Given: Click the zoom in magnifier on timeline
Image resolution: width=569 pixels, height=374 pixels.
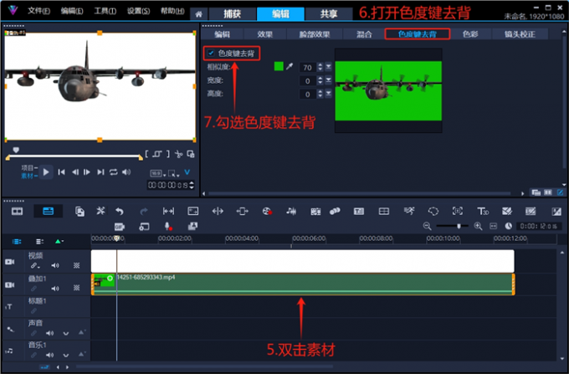Looking at the screenshot, I should coord(479,226).
